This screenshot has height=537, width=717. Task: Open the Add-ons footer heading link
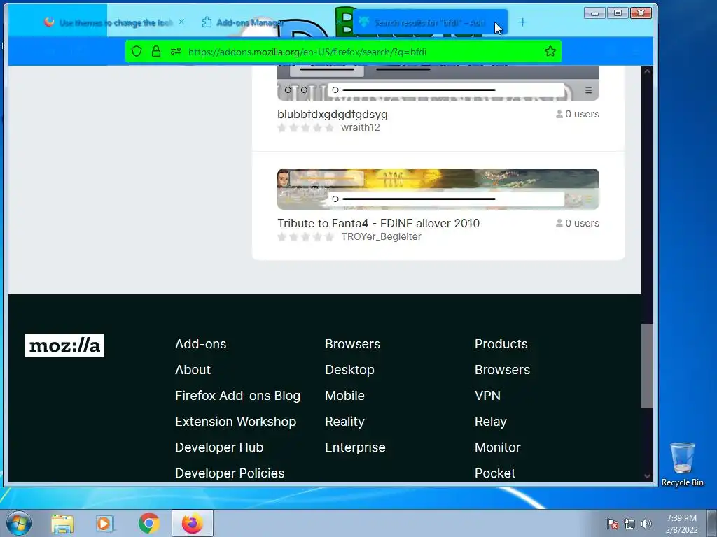200,344
